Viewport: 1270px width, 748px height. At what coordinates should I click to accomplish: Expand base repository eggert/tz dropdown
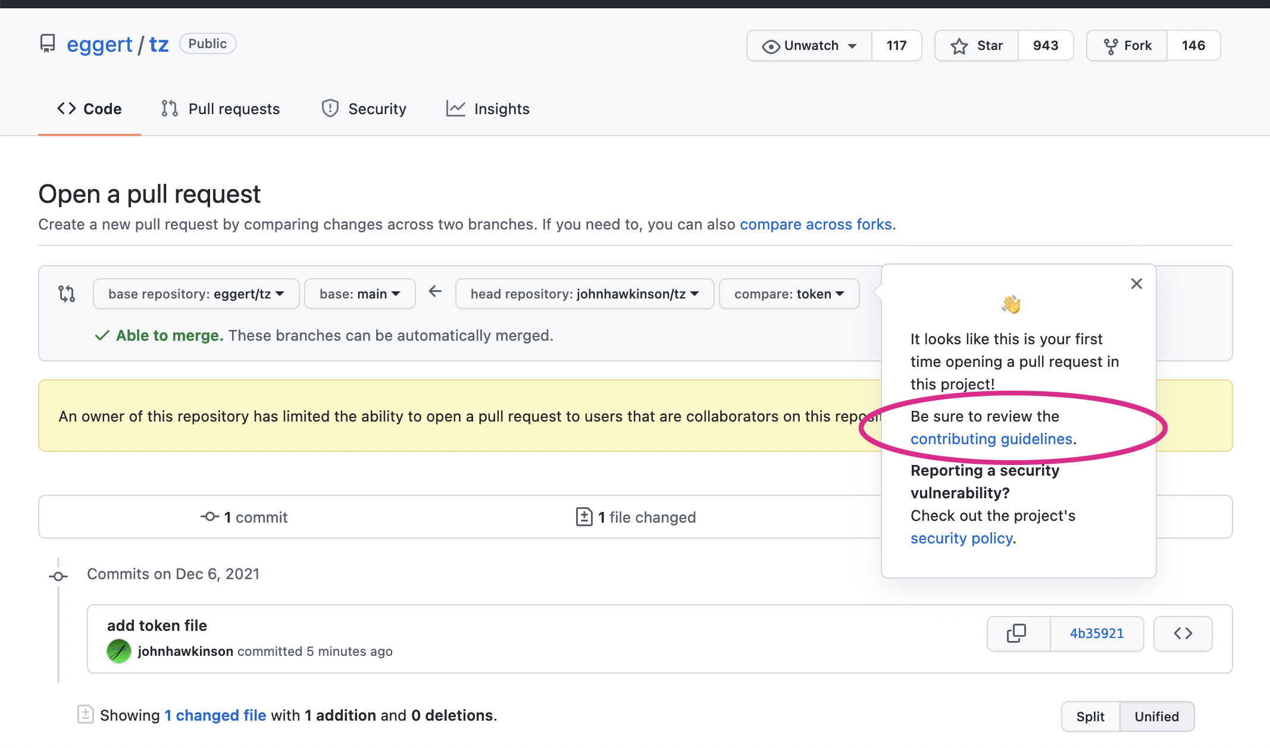pos(196,294)
